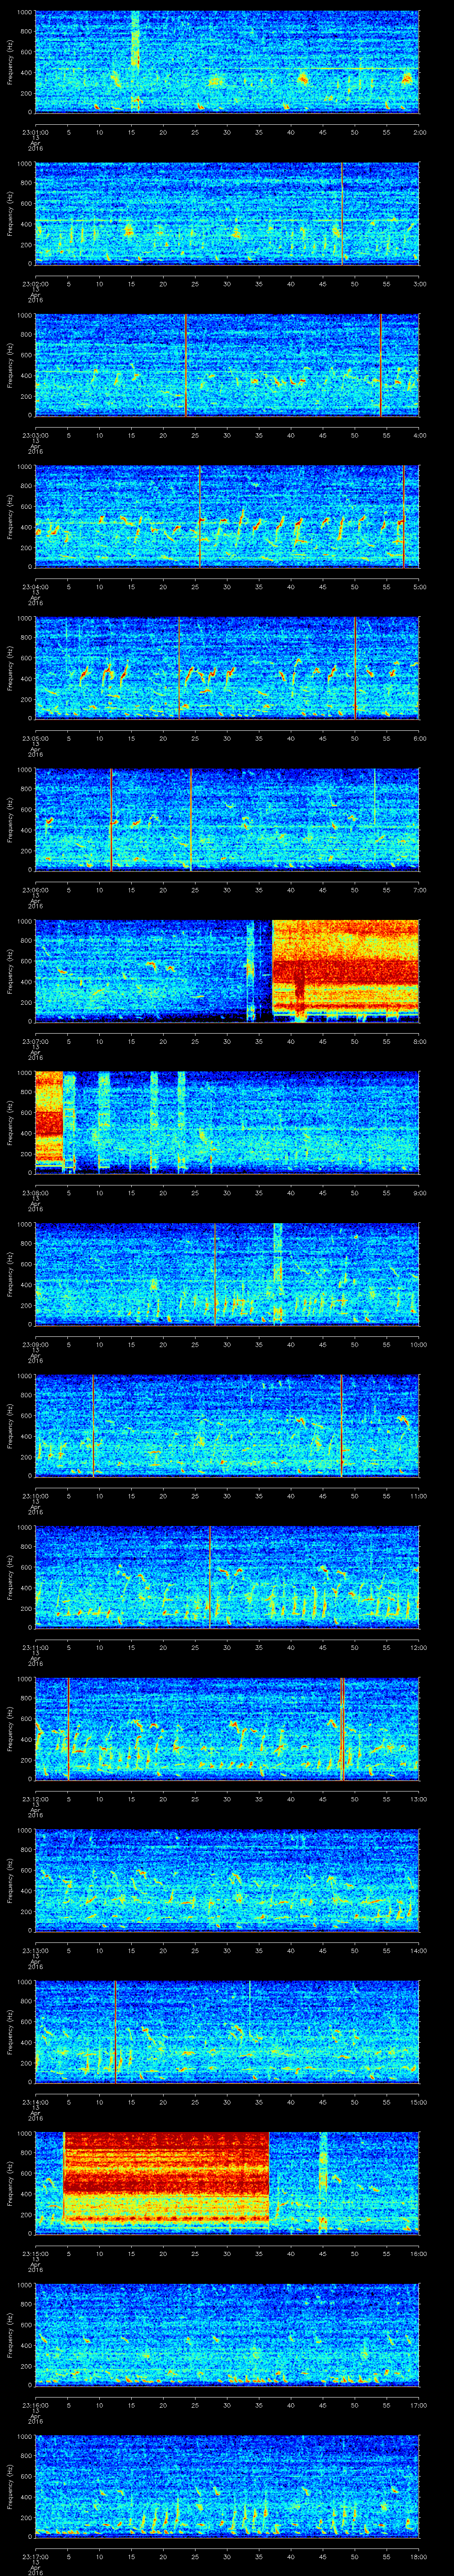The image size is (454, 2576).
Task: Click the "8:00" end time label
Action: (x=420, y=1041)
